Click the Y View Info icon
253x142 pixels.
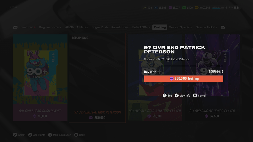[x=177, y=96]
